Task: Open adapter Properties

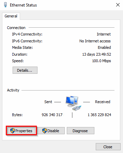Action: pyautogui.click(x=21, y=131)
